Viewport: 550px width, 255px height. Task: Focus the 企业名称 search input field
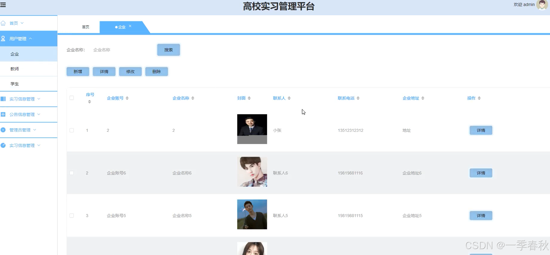[x=121, y=50]
